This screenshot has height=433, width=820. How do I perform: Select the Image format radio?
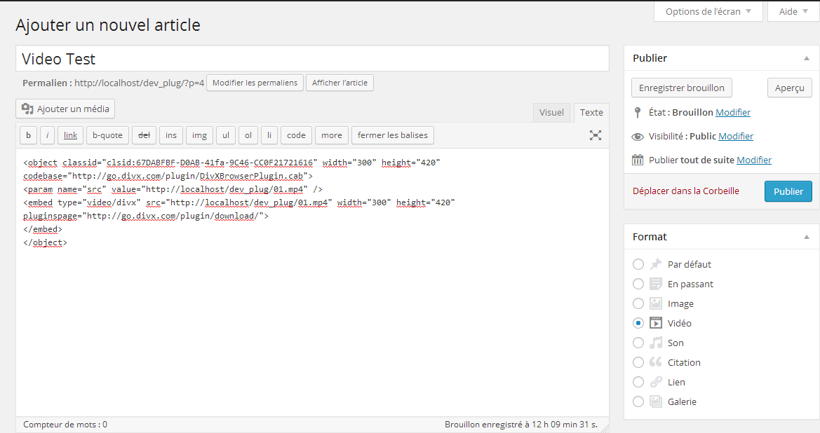pos(638,303)
